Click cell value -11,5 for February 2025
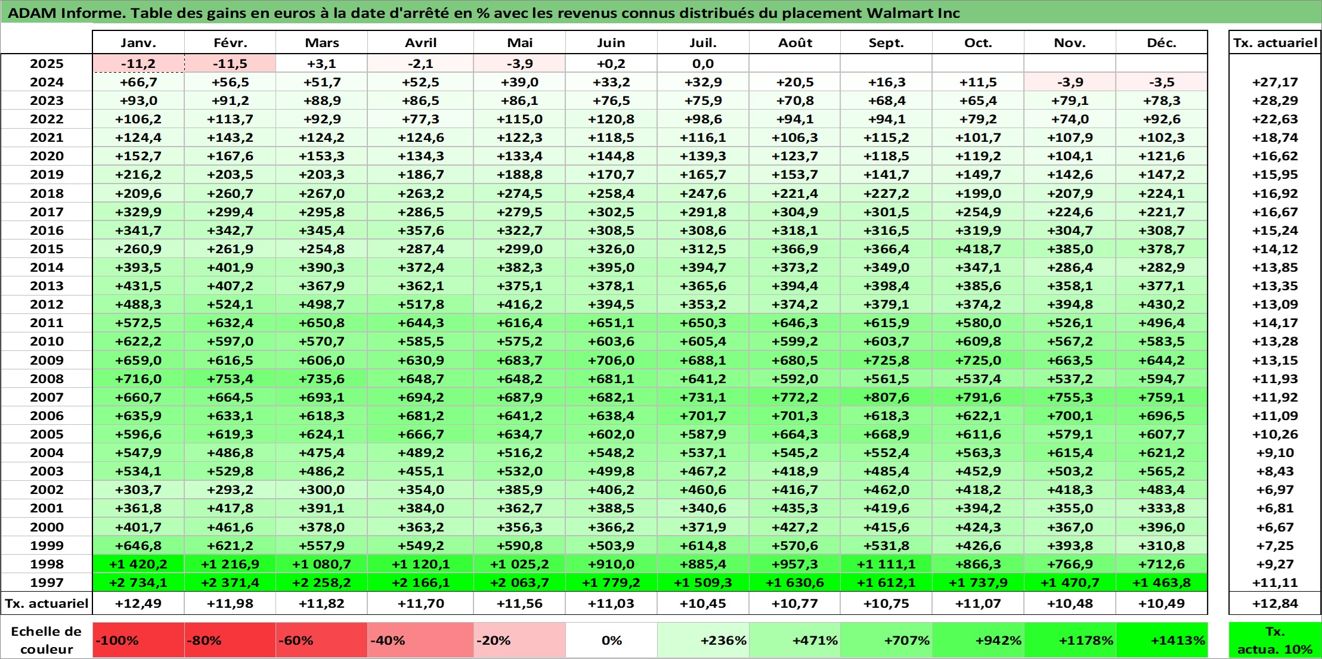 230,64
